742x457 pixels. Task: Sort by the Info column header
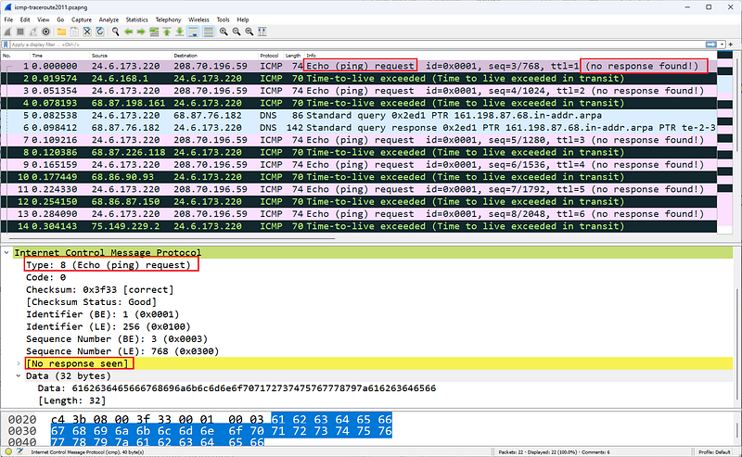tap(510, 56)
